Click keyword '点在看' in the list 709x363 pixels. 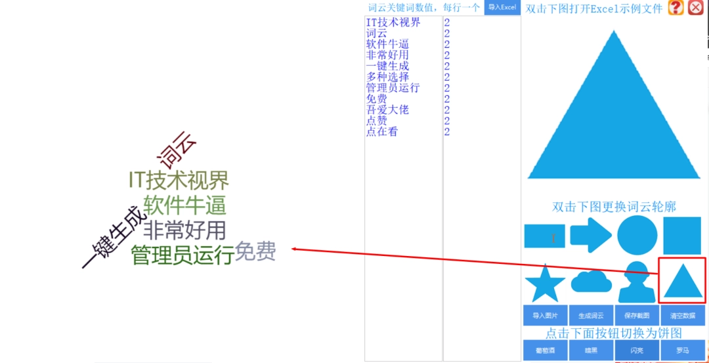pyautogui.click(x=382, y=131)
